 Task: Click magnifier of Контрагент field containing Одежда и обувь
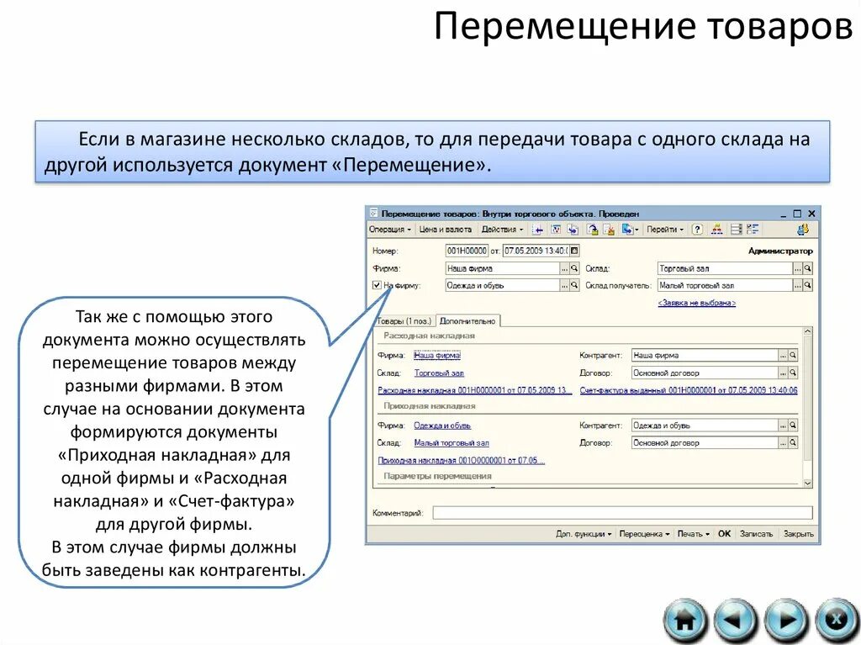click(x=793, y=426)
